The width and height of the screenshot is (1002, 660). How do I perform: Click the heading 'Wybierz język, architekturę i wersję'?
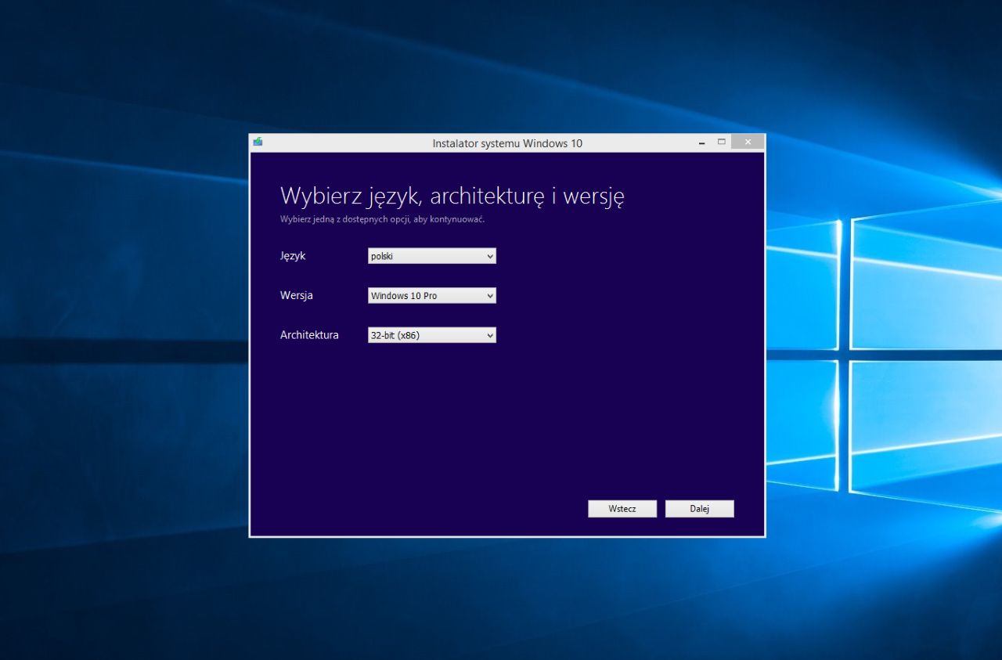452,196
